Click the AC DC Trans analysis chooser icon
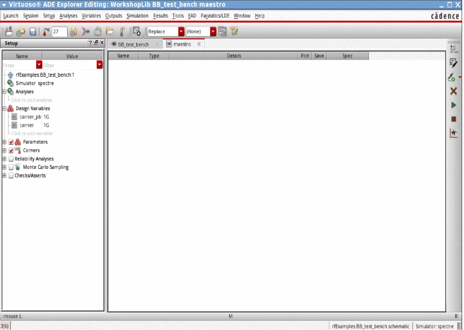The height and width of the screenshot is (330, 464). click(454, 49)
